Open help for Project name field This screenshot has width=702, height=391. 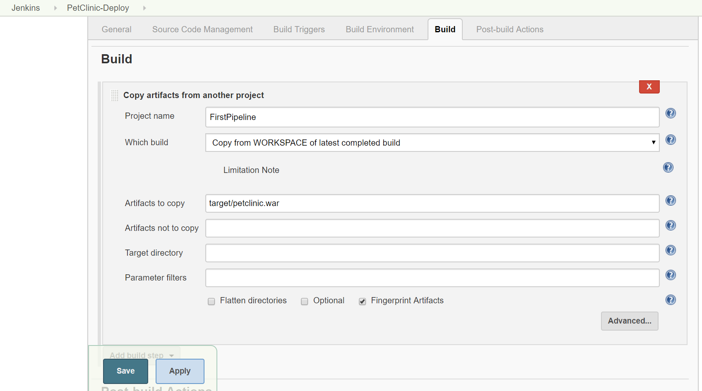(x=671, y=113)
